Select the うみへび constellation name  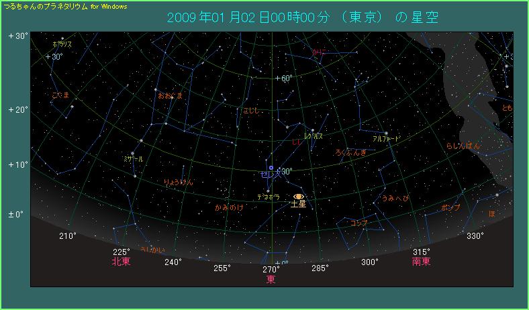point(395,199)
